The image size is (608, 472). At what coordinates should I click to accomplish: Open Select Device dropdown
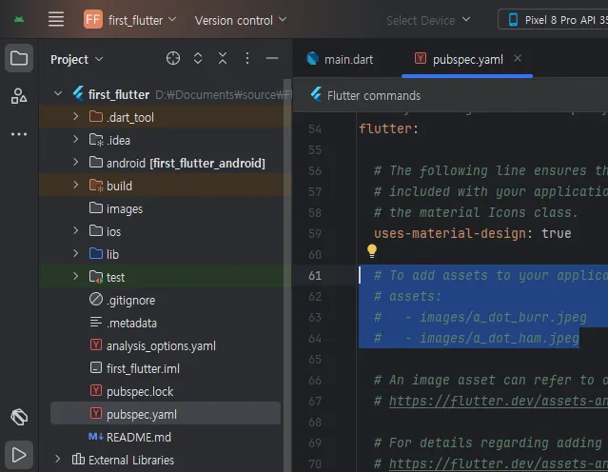click(428, 20)
